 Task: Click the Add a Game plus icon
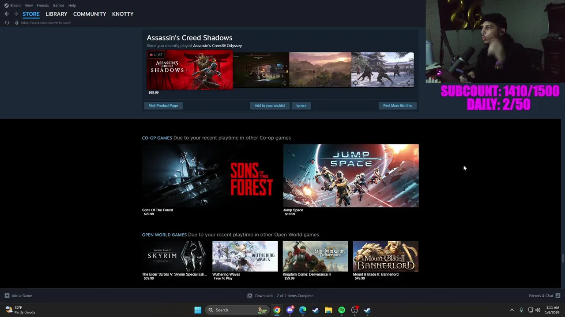coord(7,296)
